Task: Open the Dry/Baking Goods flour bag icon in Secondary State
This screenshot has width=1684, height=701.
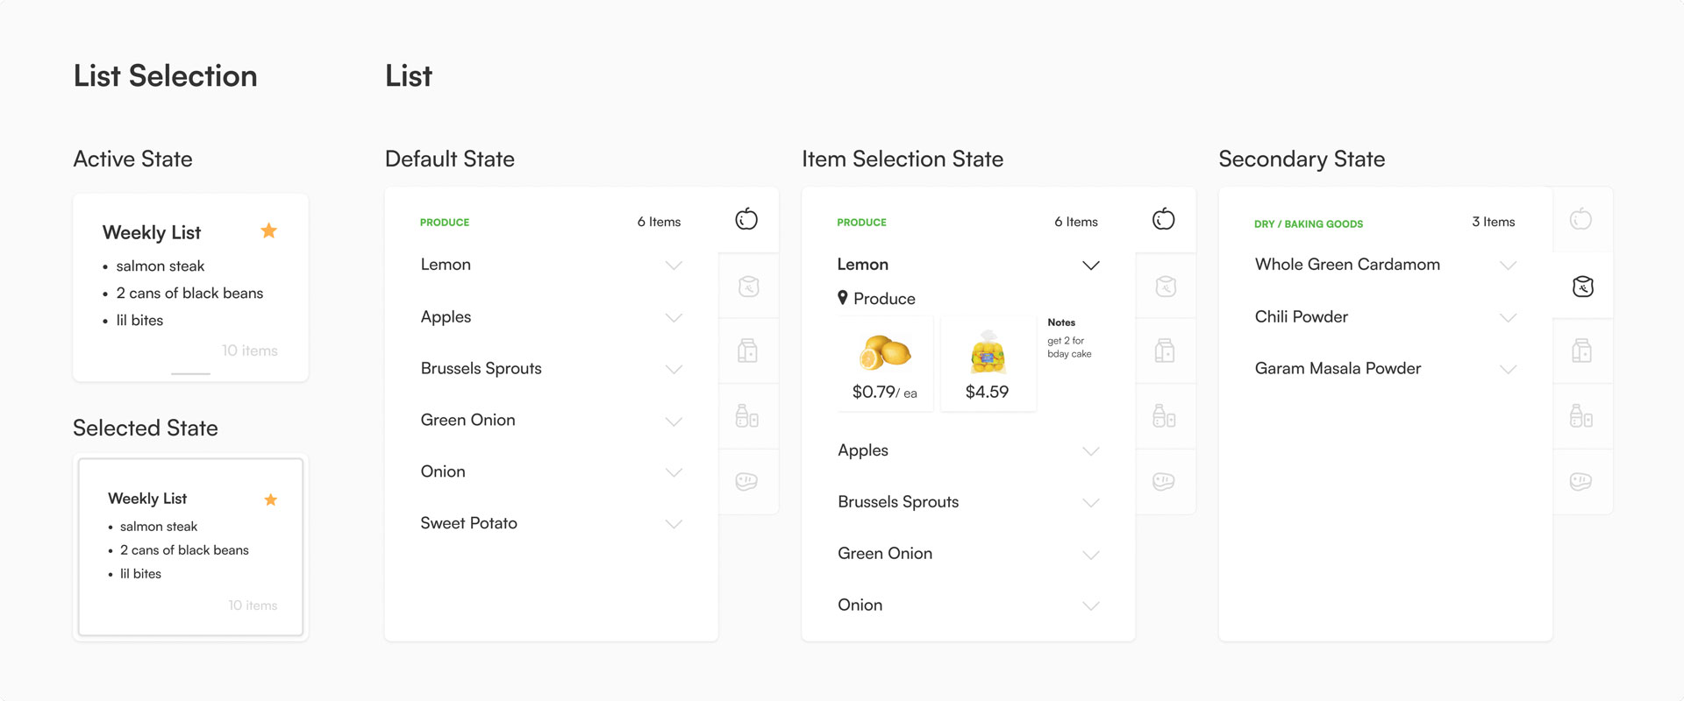Action: [x=1581, y=285]
